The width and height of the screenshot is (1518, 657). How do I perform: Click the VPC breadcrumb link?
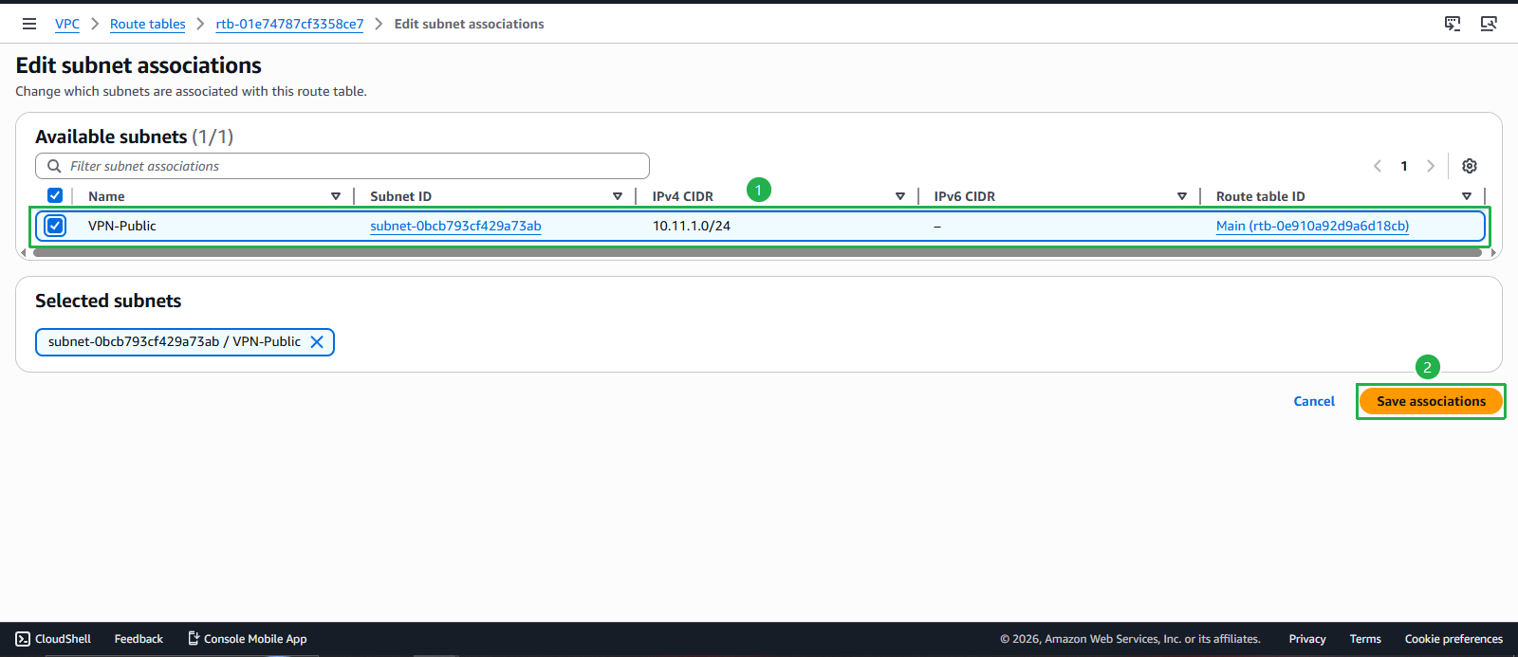click(x=67, y=24)
